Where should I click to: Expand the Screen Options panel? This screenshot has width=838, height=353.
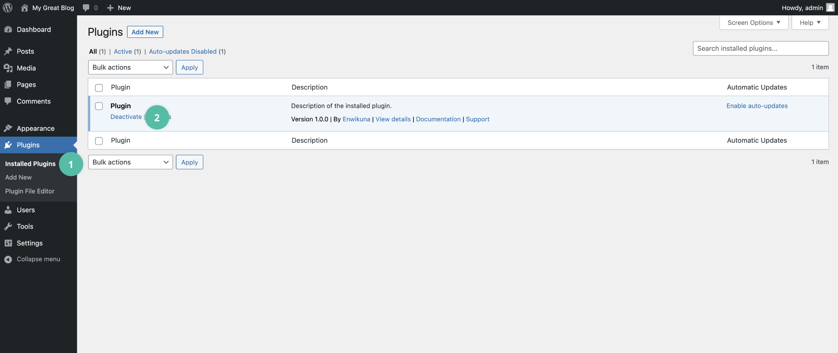click(x=754, y=23)
